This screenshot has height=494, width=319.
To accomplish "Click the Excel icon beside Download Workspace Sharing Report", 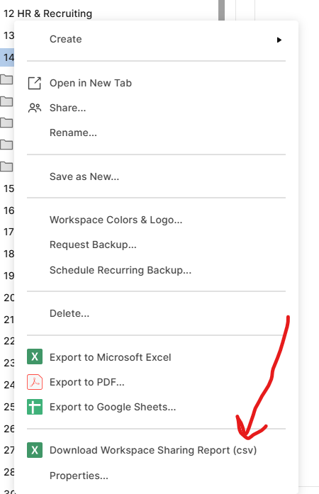I will [x=35, y=450].
